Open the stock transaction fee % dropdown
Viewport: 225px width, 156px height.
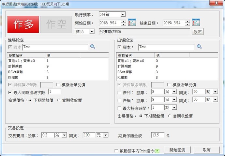click(64, 135)
